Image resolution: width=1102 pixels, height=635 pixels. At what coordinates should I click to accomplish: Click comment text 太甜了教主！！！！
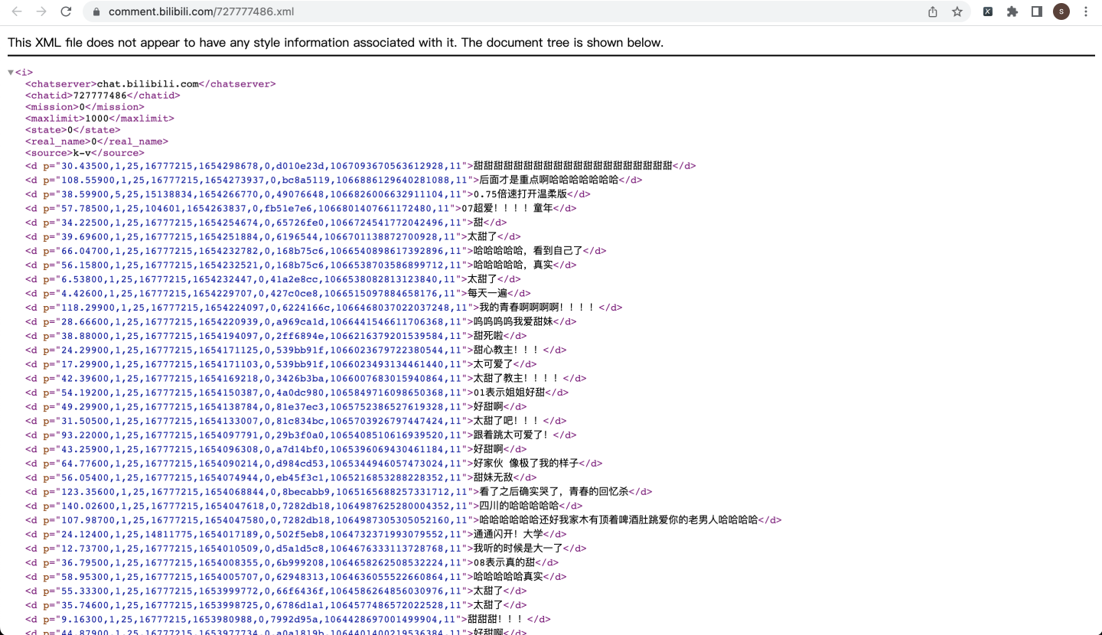tap(518, 378)
